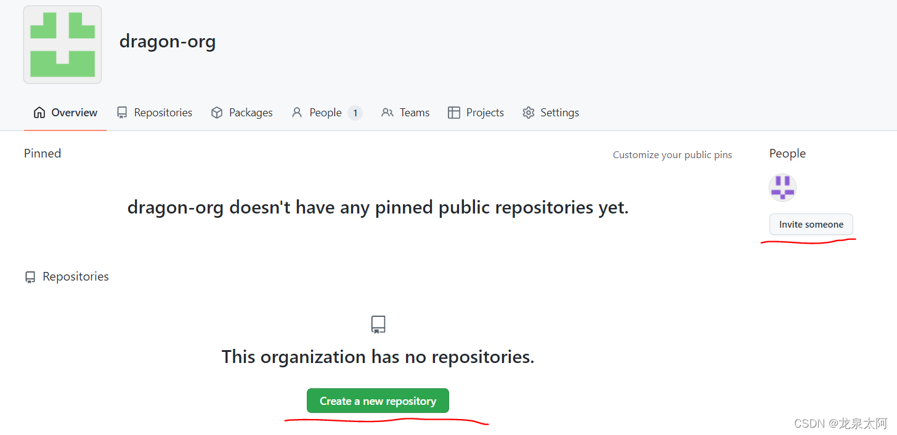Click the repo icon in Repositories tab
This screenshot has width=897, height=435.
tap(122, 113)
